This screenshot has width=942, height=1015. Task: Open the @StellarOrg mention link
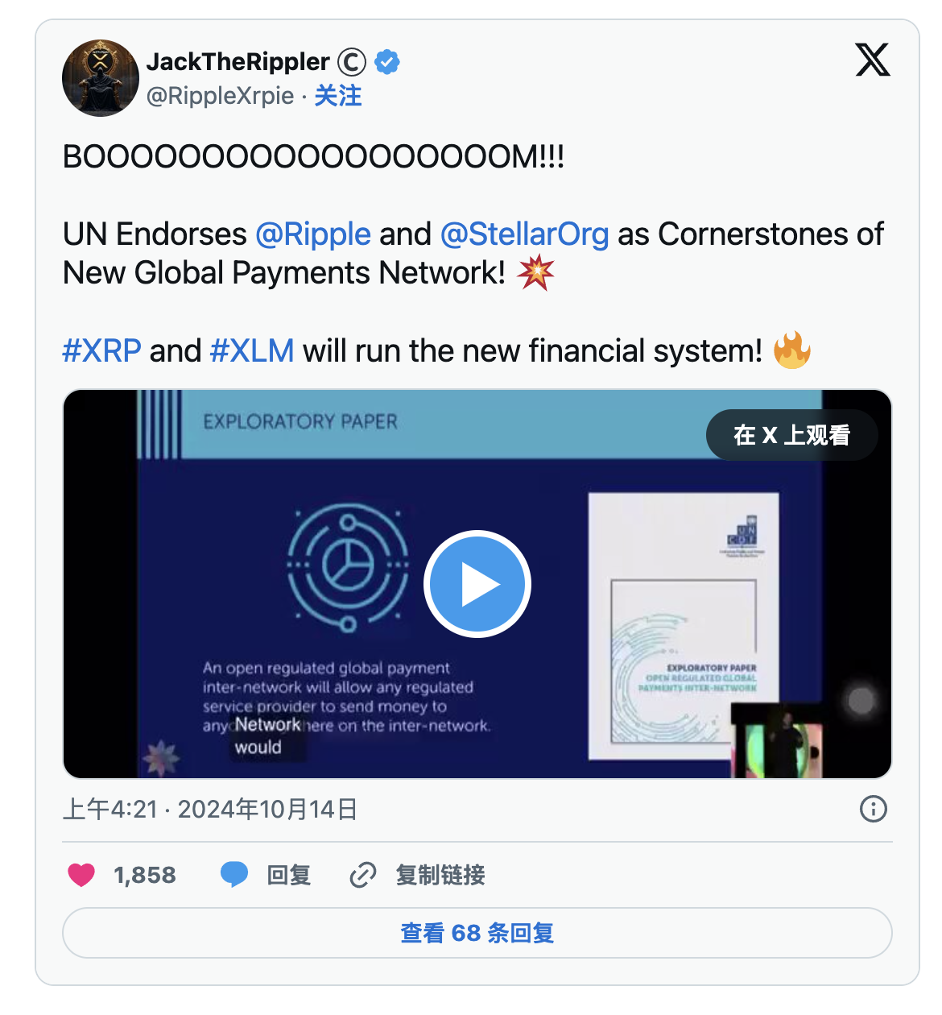click(x=525, y=234)
